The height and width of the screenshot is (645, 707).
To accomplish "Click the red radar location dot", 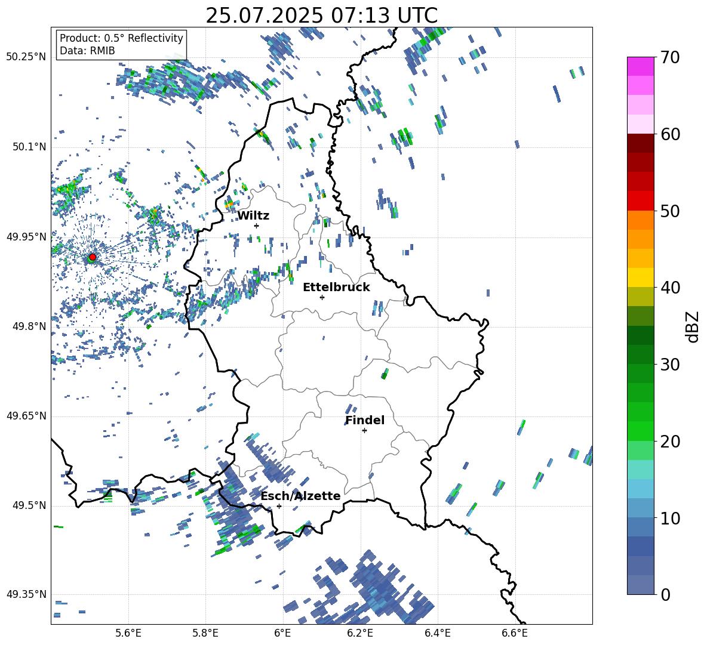I will [93, 257].
